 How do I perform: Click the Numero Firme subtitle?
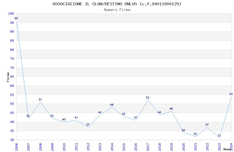click(x=117, y=10)
